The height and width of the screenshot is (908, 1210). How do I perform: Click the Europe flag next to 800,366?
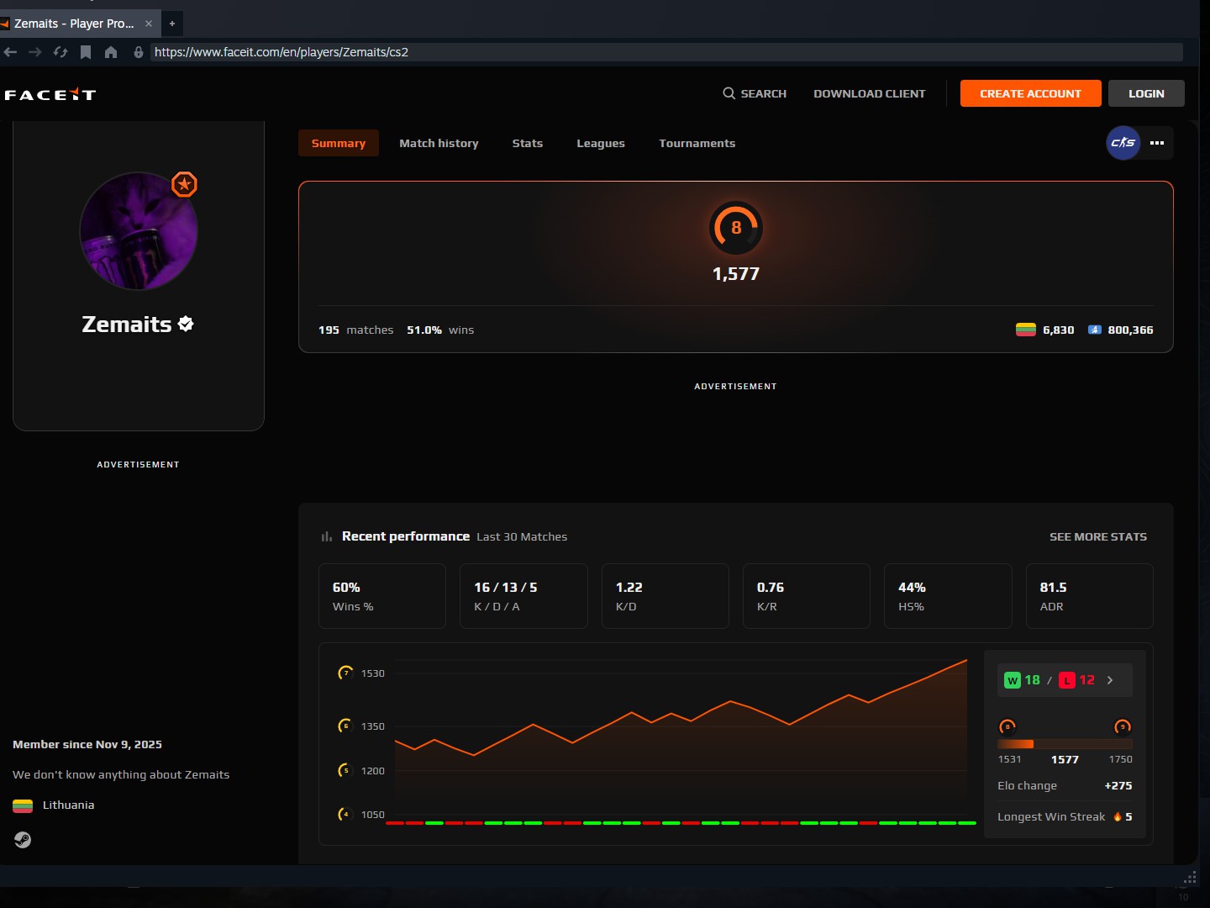pos(1094,330)
